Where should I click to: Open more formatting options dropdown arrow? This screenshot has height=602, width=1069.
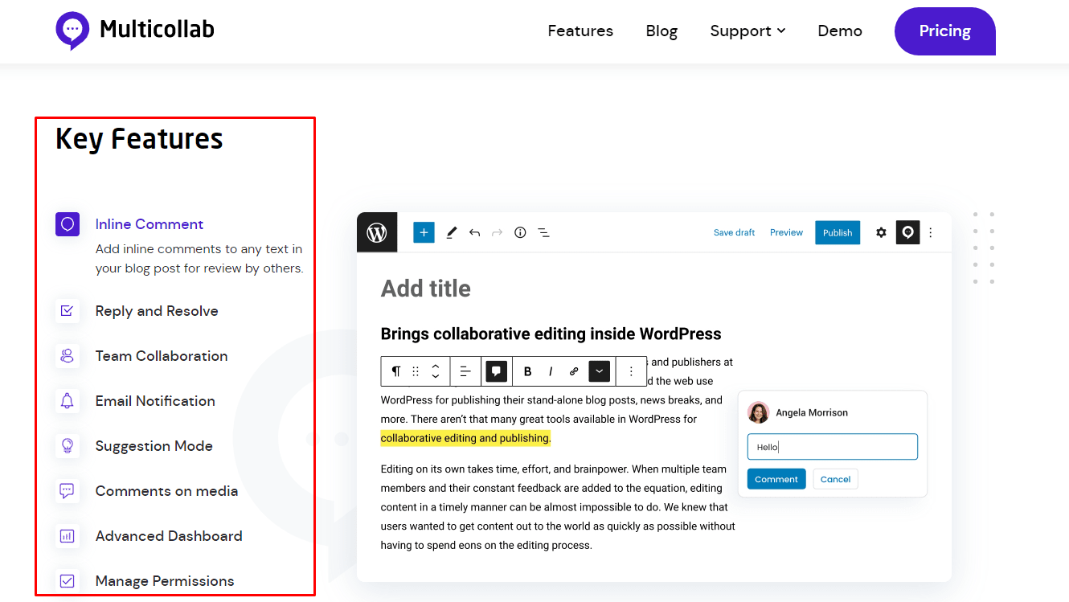pos(600,371)
